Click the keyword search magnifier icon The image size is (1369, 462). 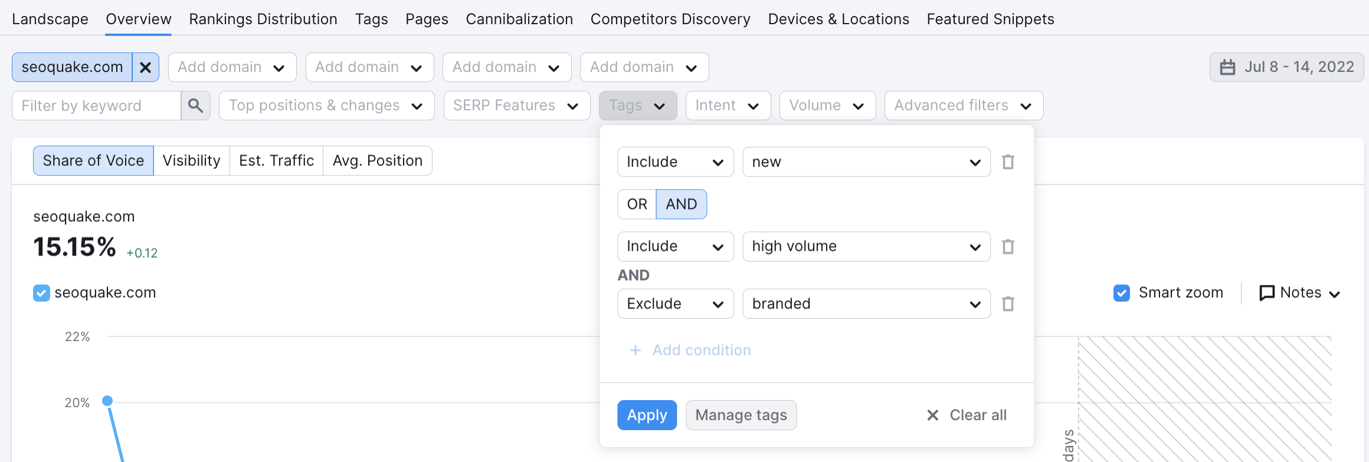(195, 106)
